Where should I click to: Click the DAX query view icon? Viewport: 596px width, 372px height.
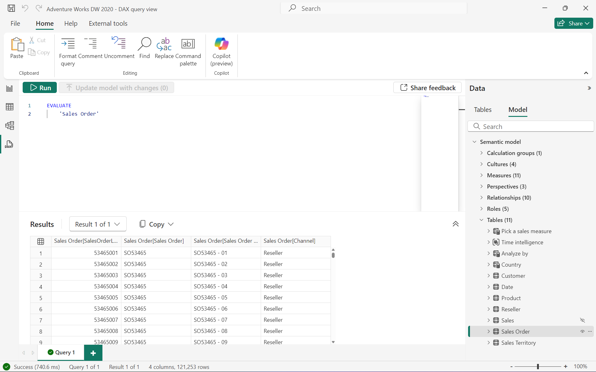point(9,144)
